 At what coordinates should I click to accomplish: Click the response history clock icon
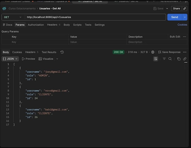point(62,52)
